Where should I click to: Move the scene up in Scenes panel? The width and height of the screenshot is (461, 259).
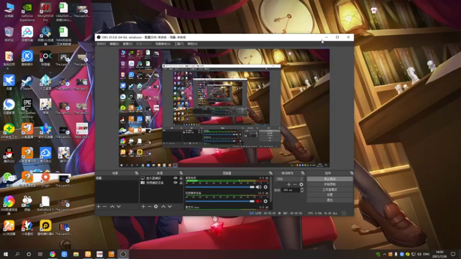coord(112,207)
